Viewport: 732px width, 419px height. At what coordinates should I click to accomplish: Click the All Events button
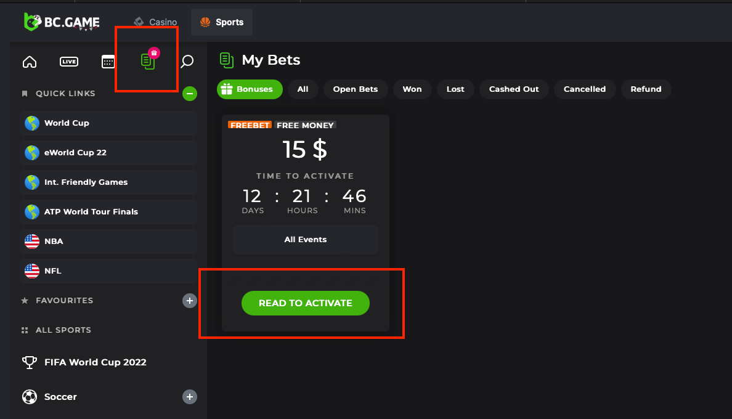(x=306, y=240)
